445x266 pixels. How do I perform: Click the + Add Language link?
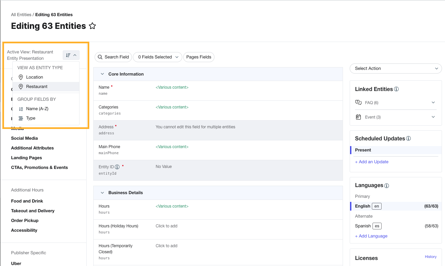point(371,236)
